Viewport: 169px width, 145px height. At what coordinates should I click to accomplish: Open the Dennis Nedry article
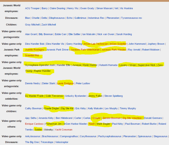(32, 83)
